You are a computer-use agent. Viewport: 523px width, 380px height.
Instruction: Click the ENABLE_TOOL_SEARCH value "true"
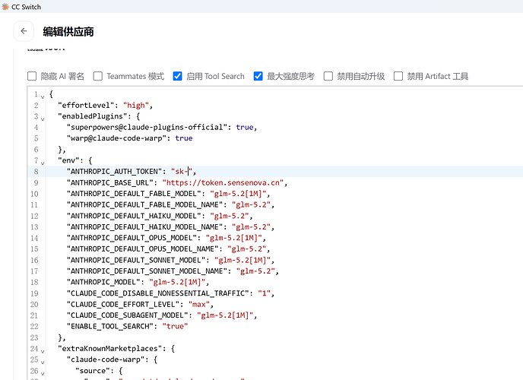tap(175, 326)
